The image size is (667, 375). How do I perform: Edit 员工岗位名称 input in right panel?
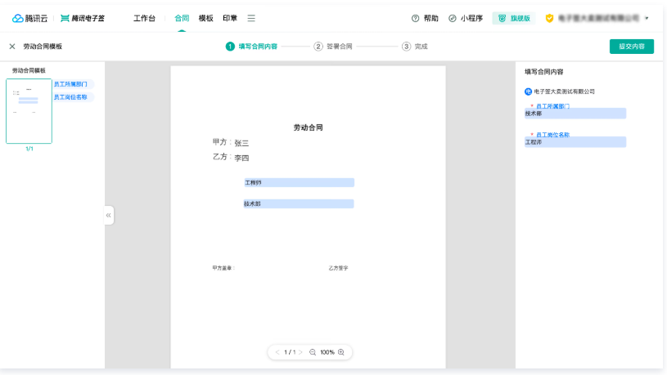575,142
